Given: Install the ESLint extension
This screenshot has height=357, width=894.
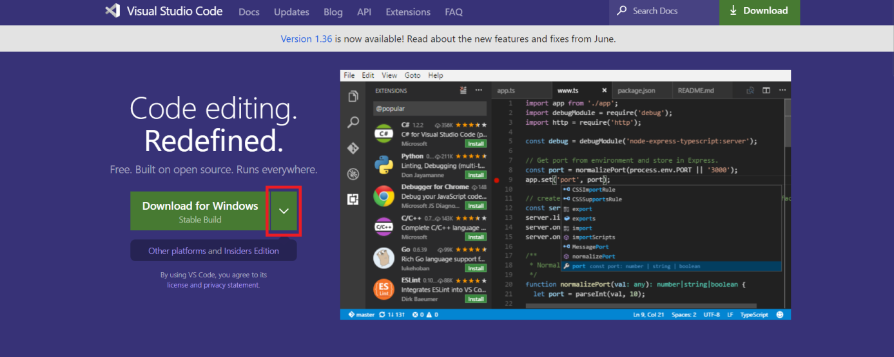Looking at the screenshot, I should [476, 299].
